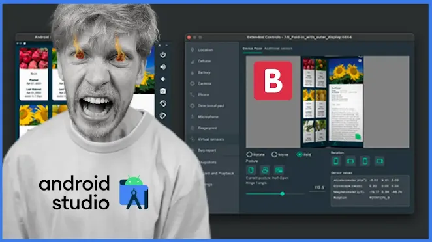Take a screenshot with the emulator camera icon

tap(163, 91)
